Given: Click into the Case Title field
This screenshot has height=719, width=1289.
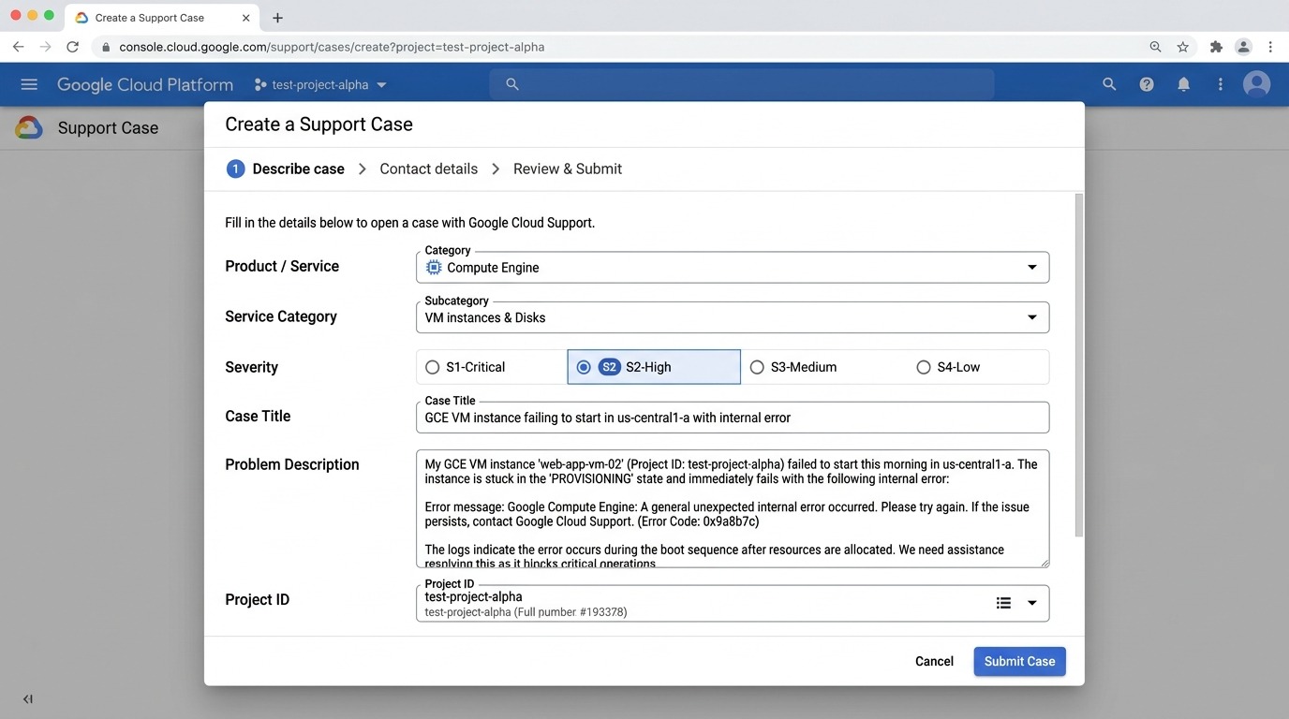Looking at the screenshot, I should pyautogui.click(x=733, y=418).
